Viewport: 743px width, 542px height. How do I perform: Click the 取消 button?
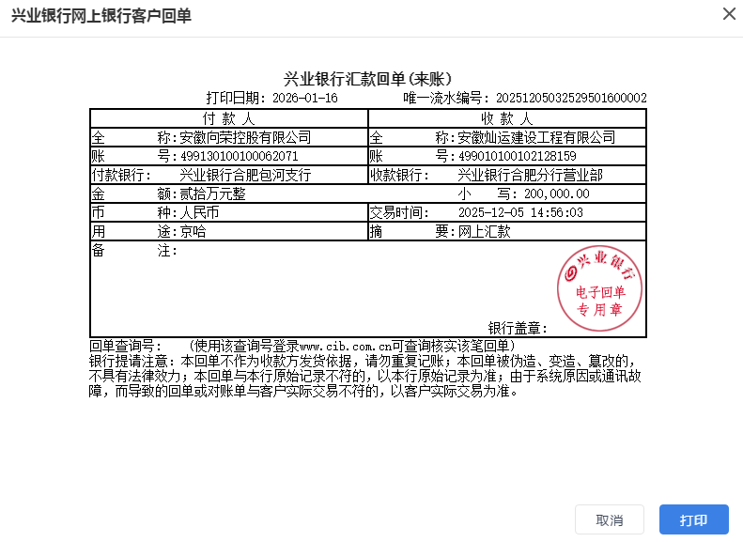[x=610, y=520]
